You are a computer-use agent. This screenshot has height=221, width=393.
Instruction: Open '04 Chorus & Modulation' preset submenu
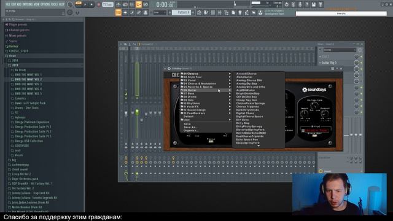point(206,83)
